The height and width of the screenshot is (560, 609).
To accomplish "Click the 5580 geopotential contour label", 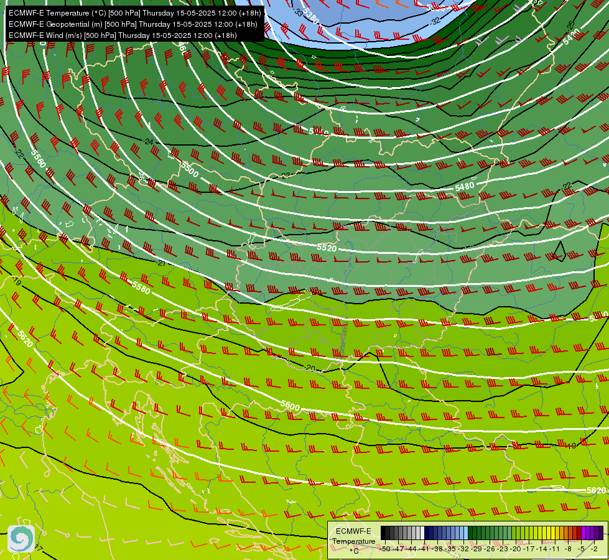I will (x=141, y=287).
